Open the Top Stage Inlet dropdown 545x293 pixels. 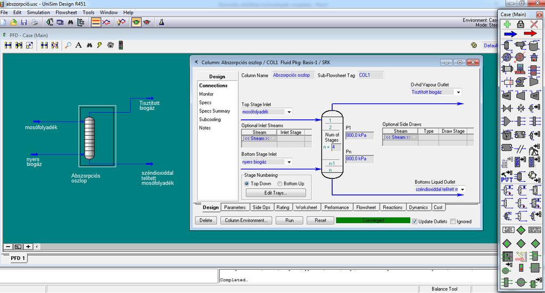tap(289, 112)
